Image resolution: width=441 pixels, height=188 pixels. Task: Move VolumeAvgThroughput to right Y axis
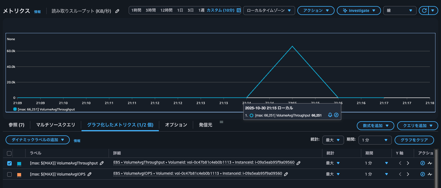pyautogui.click(x=408, y=163)
